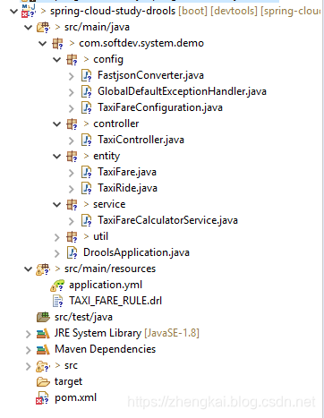Click the plain src folder icon
324x418 pixels.
43,366
